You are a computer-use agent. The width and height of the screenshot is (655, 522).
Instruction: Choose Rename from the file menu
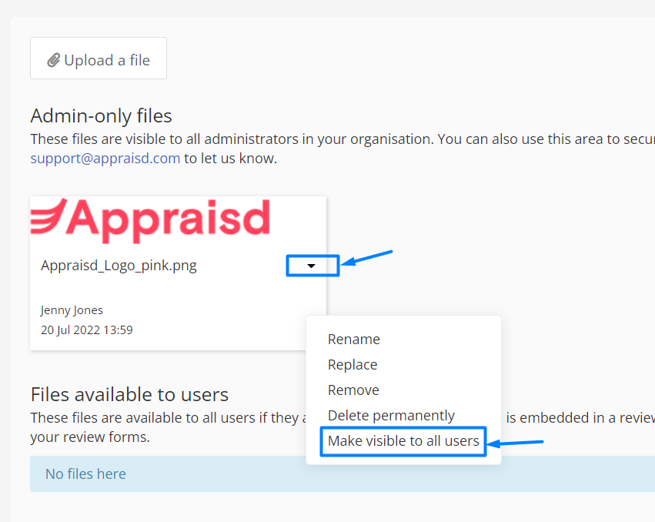click(x=354, y=340)
